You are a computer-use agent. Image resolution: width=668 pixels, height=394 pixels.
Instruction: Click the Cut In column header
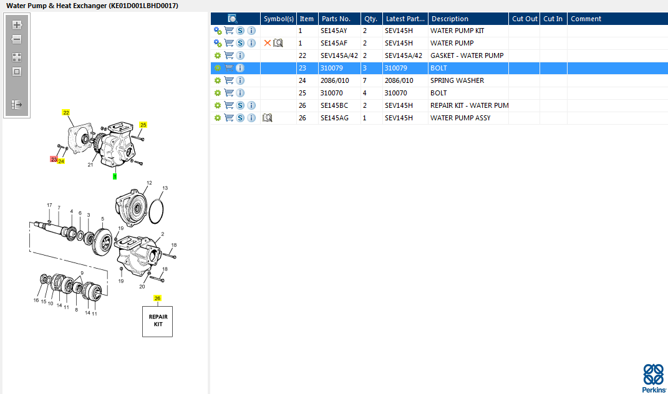553,19
